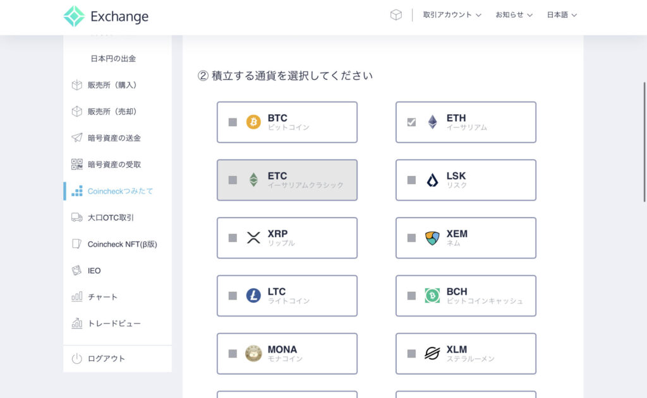This screenshot has height=398, width=647.
Task: Tick the LSK checkbox
Action: click(411, 180)
